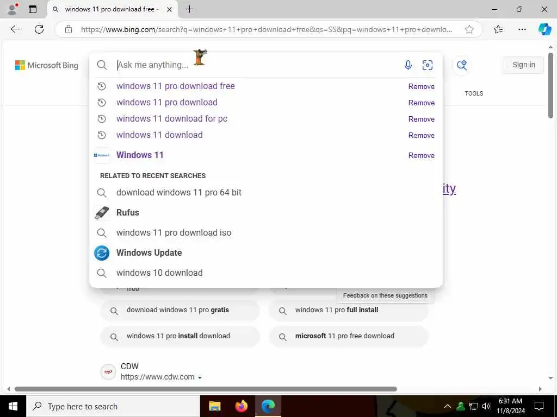Open a new tab with plus button
The height and width of the screenshot is (417, 557).
click(x=190, y=9)
